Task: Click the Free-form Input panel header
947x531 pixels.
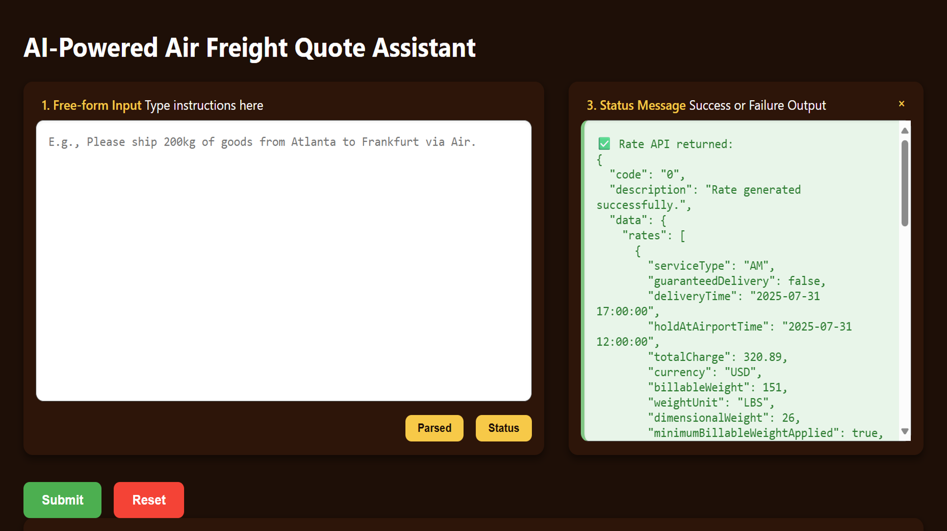Action: pyautogui.click(x=152, y=105)
